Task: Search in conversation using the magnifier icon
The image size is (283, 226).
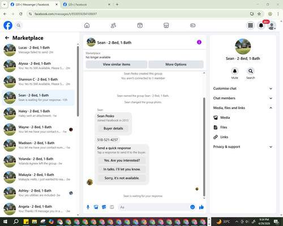Action: pos(251,71)
